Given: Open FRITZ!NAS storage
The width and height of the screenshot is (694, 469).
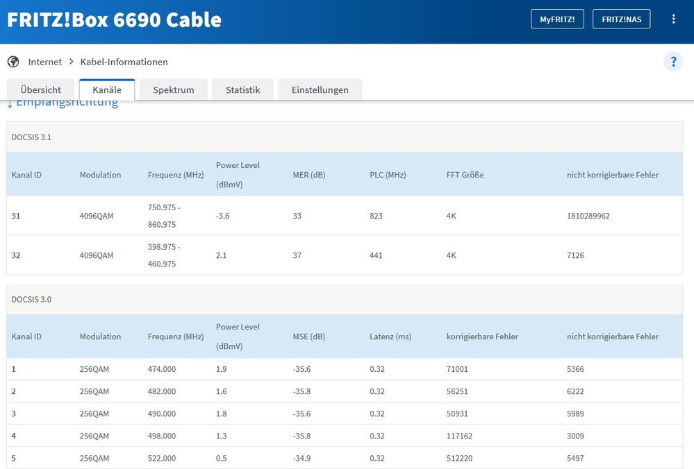Looking at the screenshot, I should point(621,19).
